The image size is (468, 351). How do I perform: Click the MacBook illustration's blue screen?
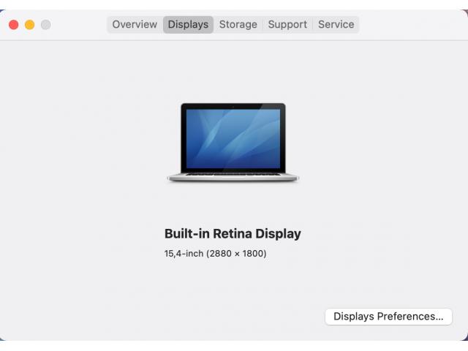[x=233, y=139]
